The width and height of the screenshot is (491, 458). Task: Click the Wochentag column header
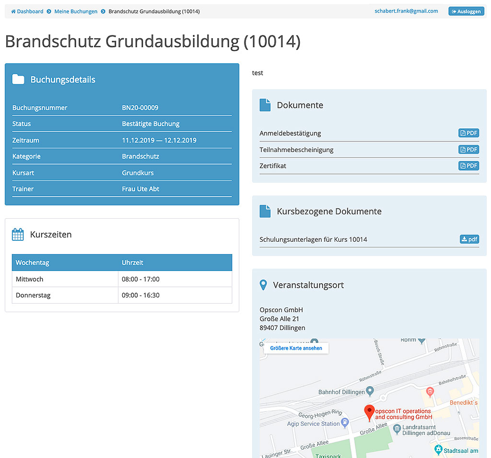point(33,263)
